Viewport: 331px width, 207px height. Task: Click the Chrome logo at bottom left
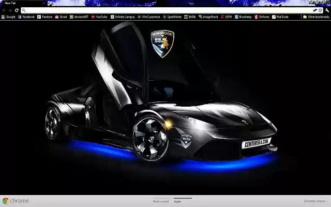(x=16, y=201)
